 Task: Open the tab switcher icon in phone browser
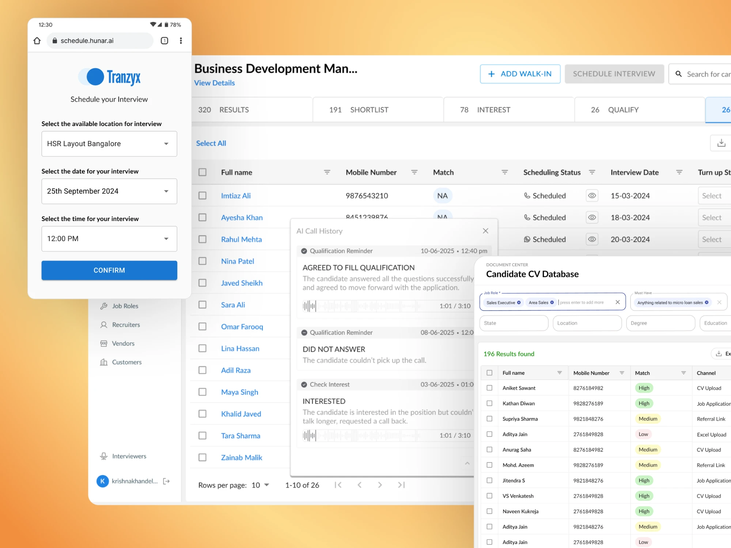(x=164, y=41)
